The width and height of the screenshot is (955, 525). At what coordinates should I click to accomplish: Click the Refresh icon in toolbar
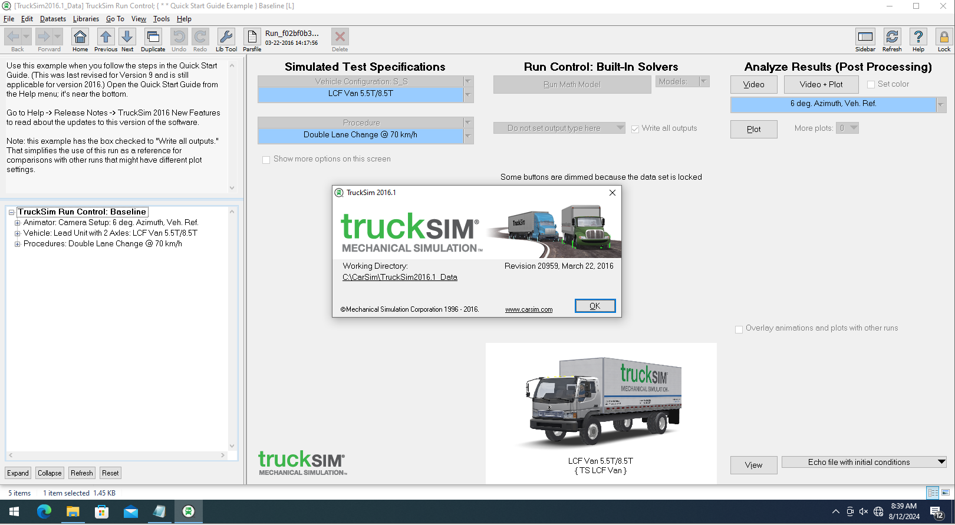point(892,37)
